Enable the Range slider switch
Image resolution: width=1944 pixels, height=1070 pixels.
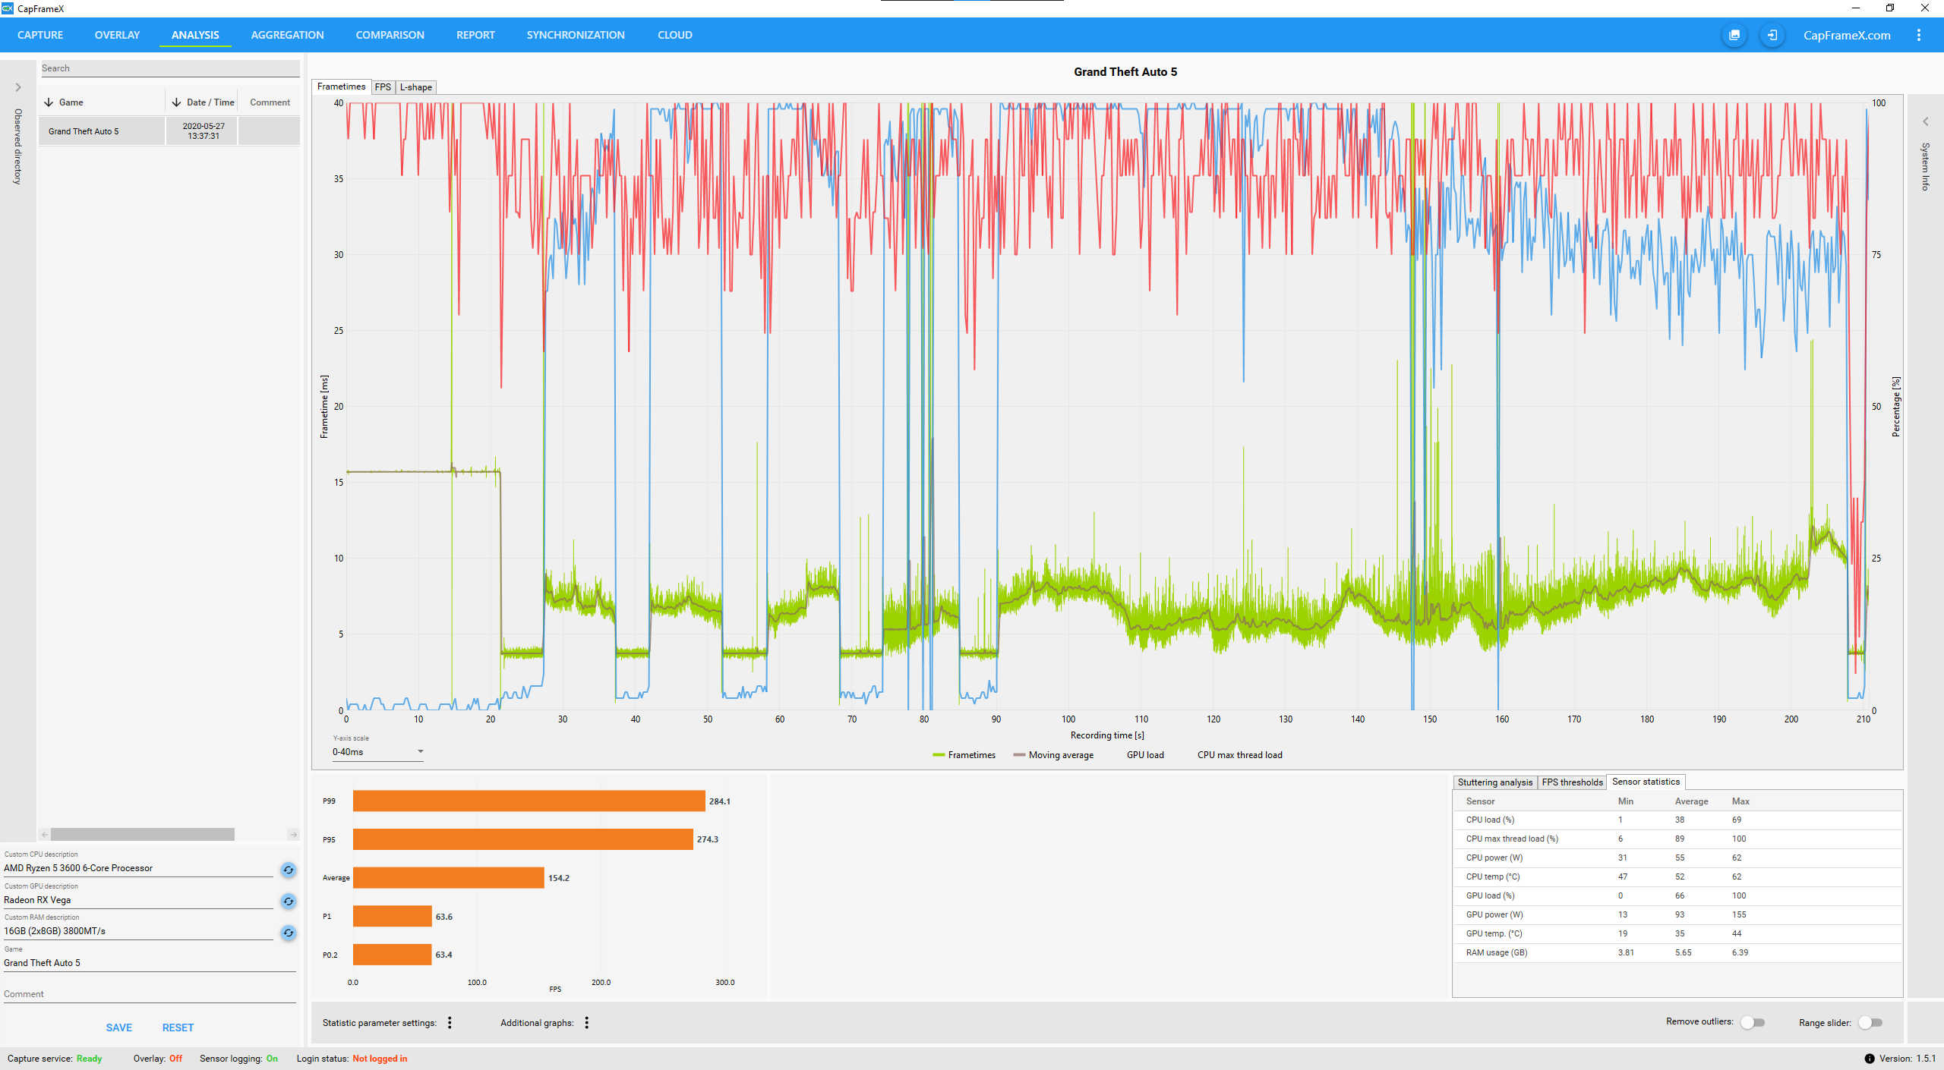1870,1023
